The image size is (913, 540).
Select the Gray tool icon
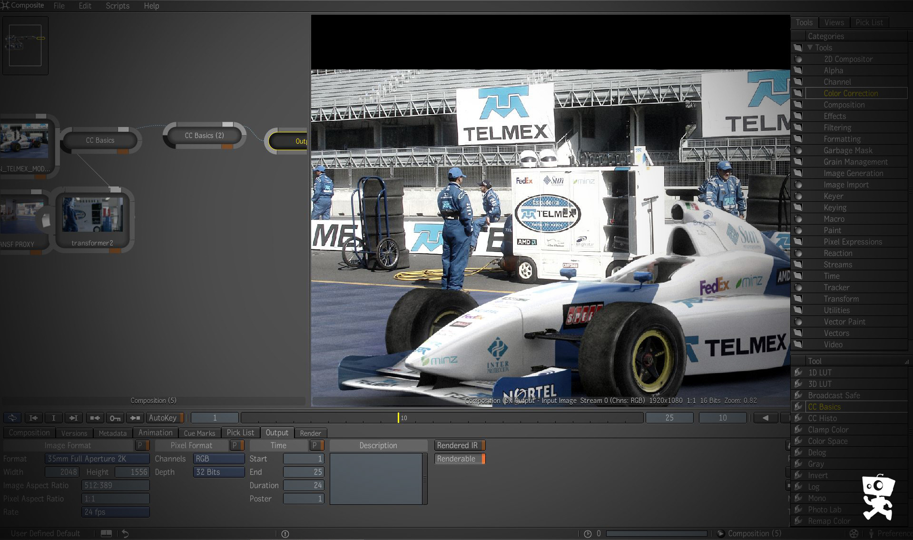[798, 464]
